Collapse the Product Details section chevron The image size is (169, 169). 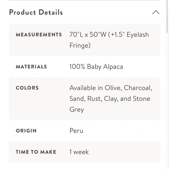156,12
